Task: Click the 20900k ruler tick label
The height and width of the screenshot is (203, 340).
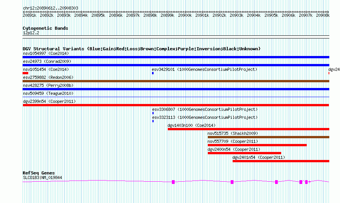Action: [x=185, y=15]
